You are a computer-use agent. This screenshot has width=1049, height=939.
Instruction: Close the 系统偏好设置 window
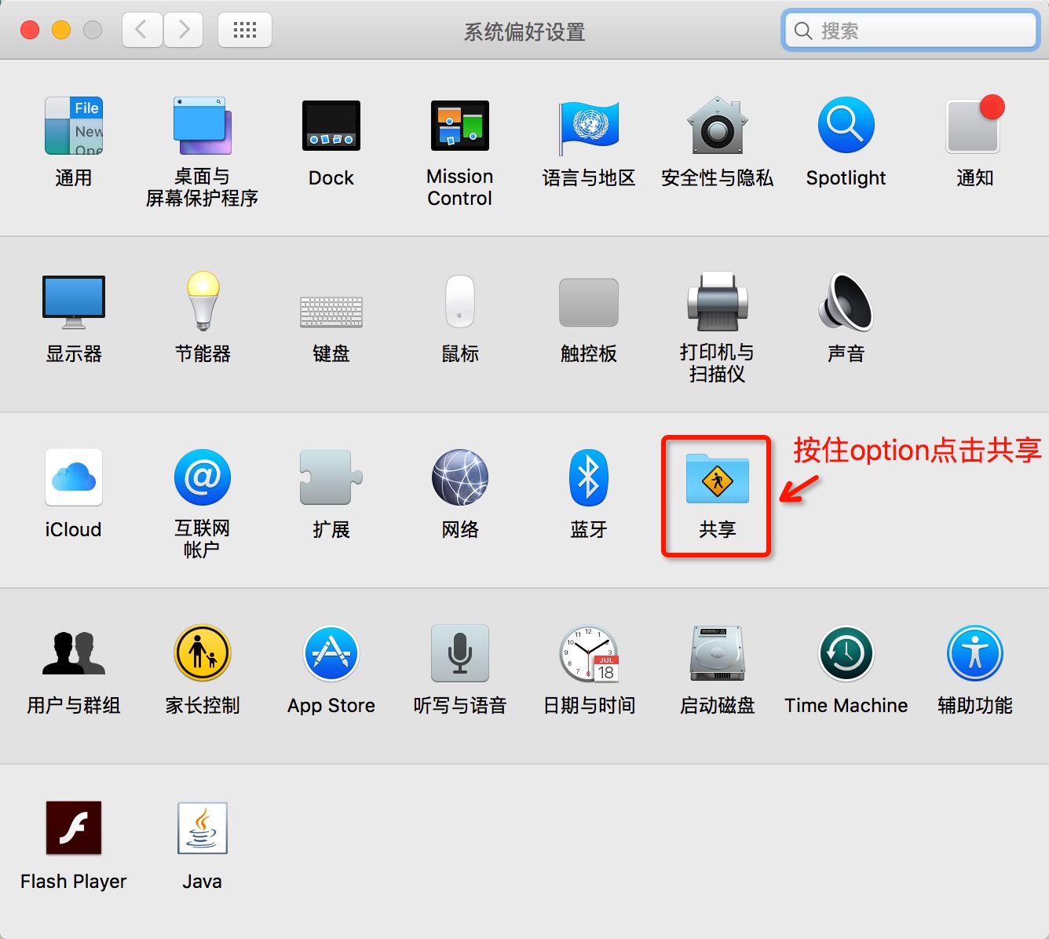pyautogui.click(x=30, y=30)
